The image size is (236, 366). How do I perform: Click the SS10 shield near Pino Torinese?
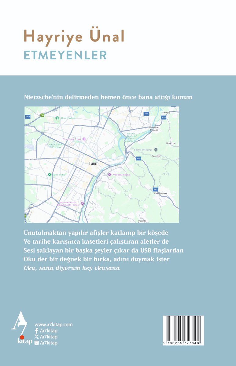pyautogui.click(x=156, y=189)
